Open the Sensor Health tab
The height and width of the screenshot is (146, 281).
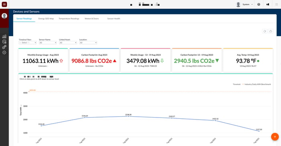click(x=114, y=18)
